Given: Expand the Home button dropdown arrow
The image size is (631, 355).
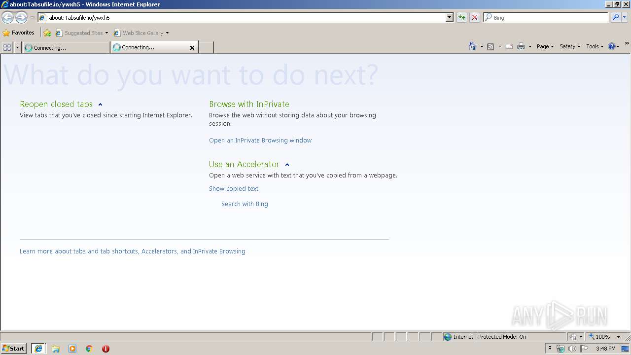Looking at the screenshot, I should (x=482, y=47).
